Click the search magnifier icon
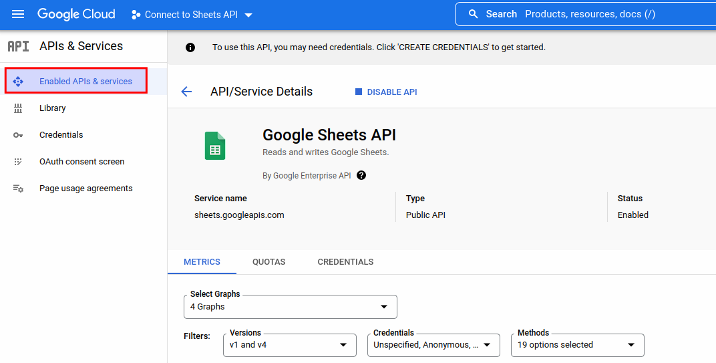The width and height of the screenshot is (716, 363). (473, 14)
